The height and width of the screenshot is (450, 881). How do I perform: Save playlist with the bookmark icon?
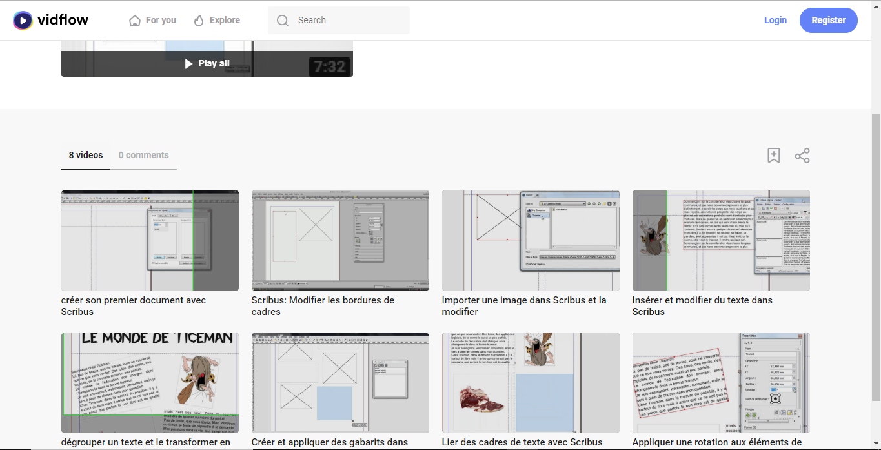tap(774, 156)
